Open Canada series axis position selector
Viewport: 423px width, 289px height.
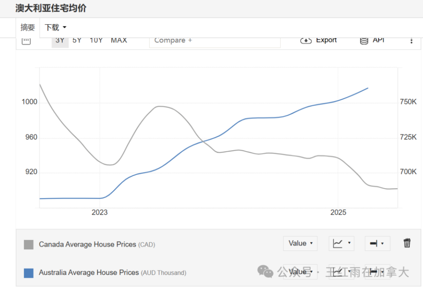pyautogui.click(x=377, y=244)
